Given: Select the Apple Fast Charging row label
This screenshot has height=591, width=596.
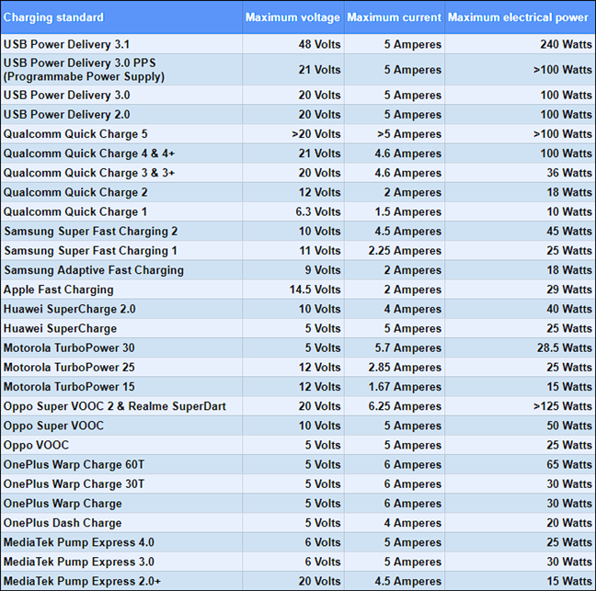Looking at the screenshot, I should [59, 290].
